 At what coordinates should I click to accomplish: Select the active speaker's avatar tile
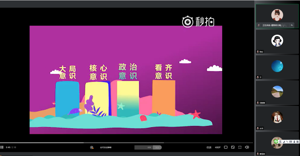pos(277,15)
